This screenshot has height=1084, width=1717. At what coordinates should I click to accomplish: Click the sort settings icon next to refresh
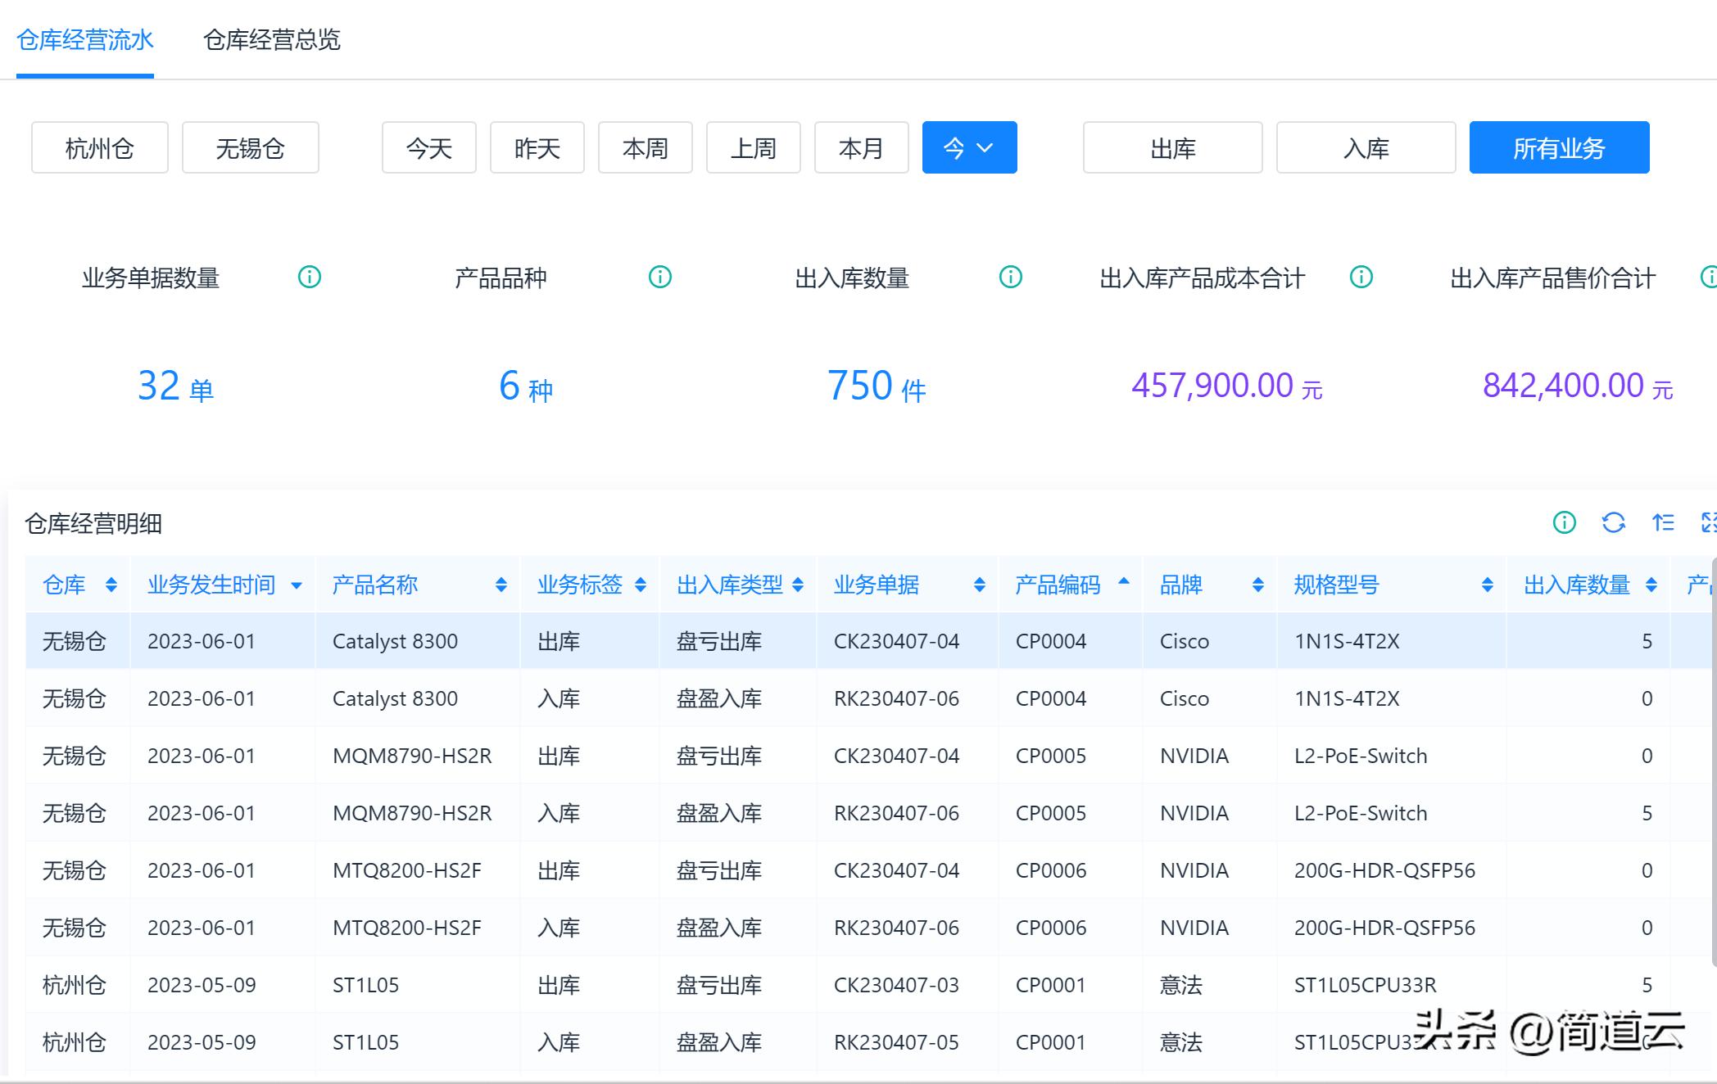1662,523
